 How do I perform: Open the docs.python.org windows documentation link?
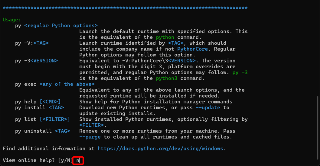pos(161,149)
